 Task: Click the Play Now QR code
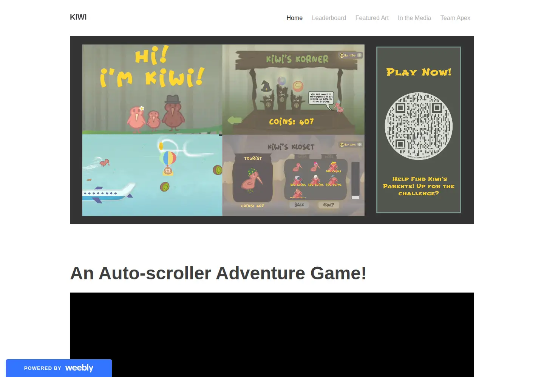pos(419,126)
